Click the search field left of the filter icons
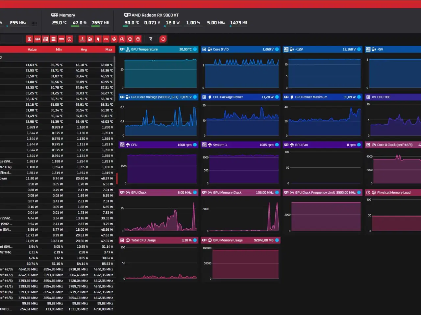The height and width of the screenshot is (315, 421). (x=11, y=39)
